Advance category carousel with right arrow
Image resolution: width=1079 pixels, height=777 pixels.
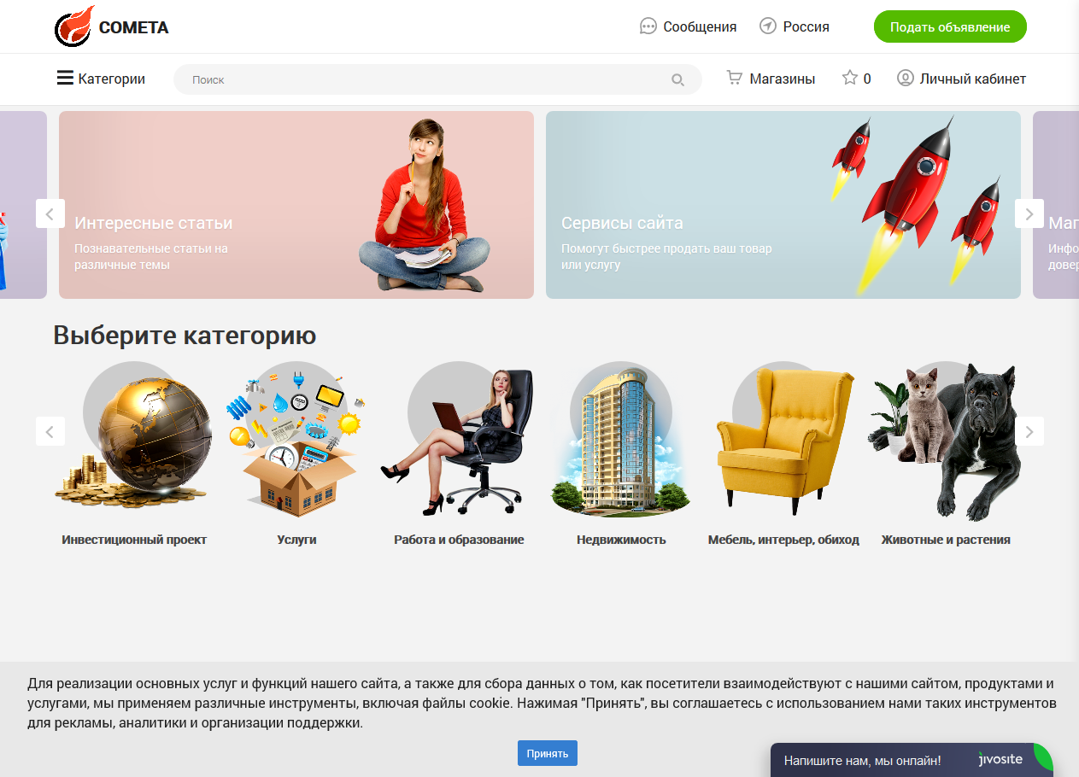(1029, 431)
